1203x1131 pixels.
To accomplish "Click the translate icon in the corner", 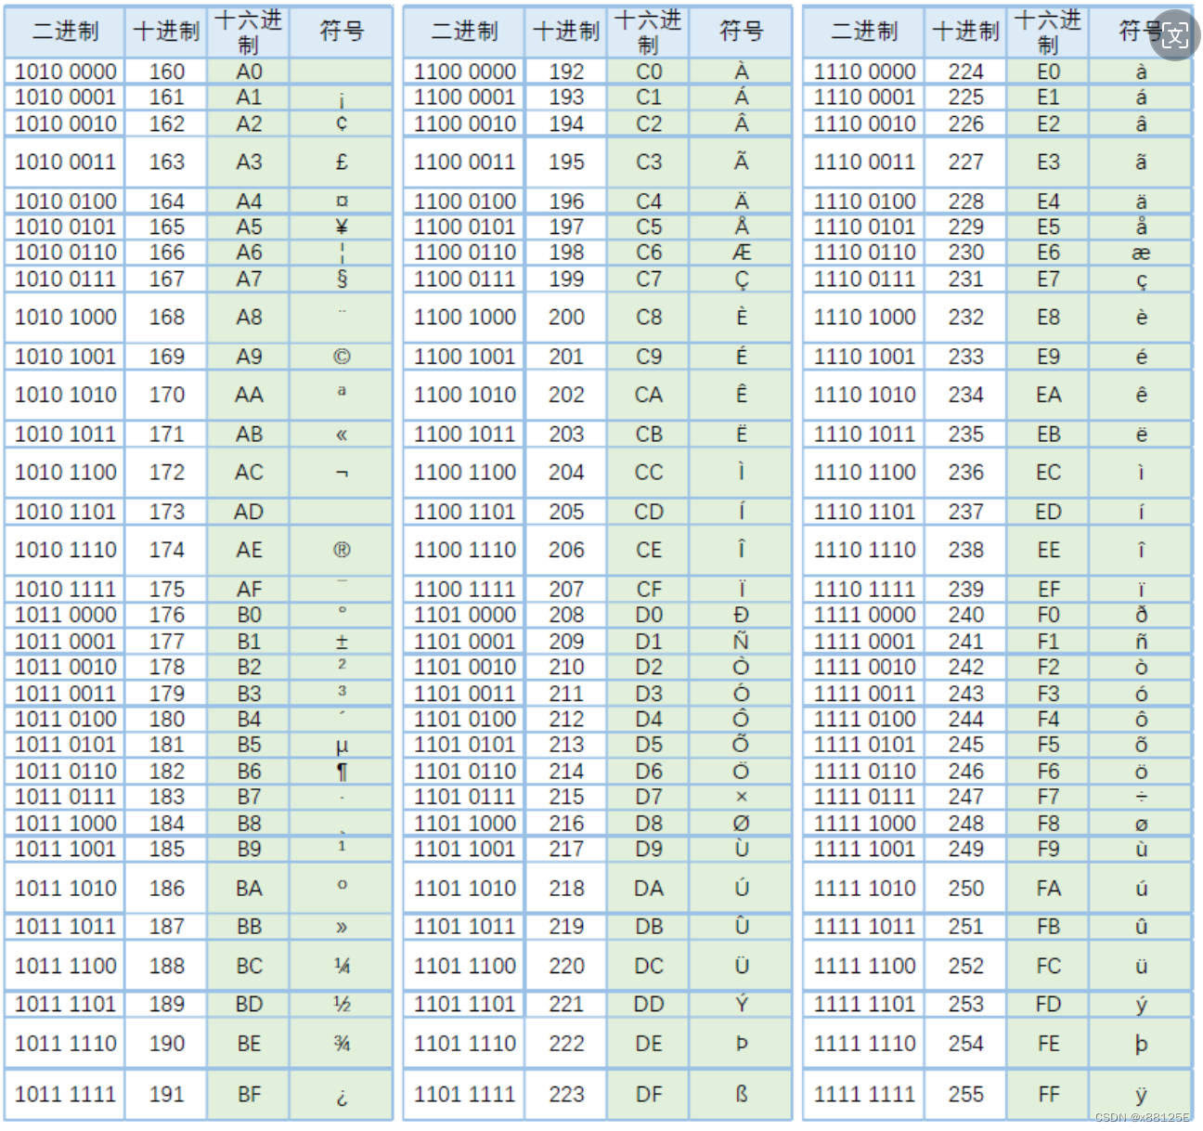I will (x=1175, y=35).
